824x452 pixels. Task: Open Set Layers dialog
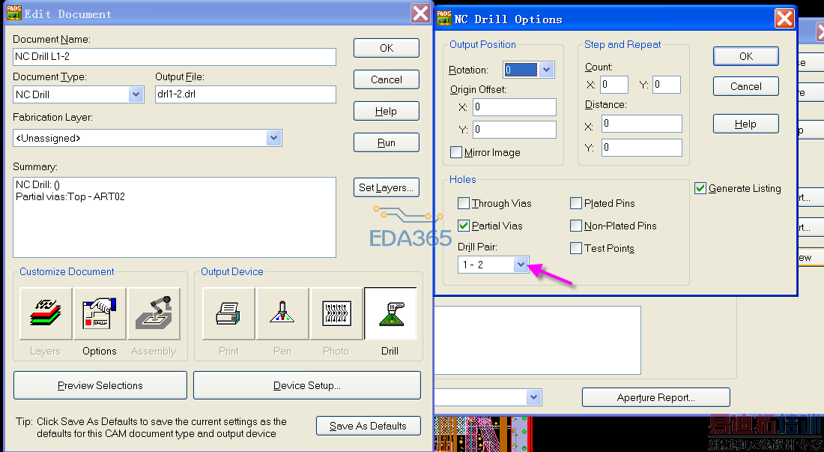coord(387,187)
